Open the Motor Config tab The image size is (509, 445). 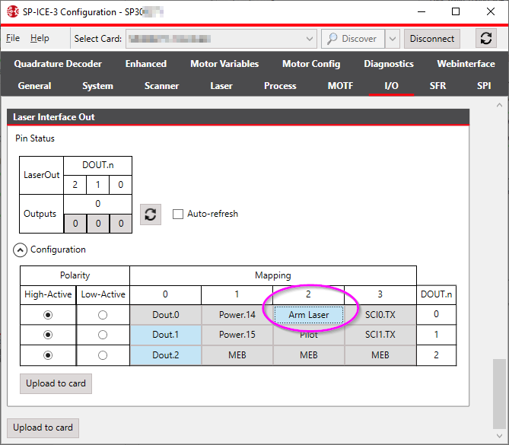[311, 64]
